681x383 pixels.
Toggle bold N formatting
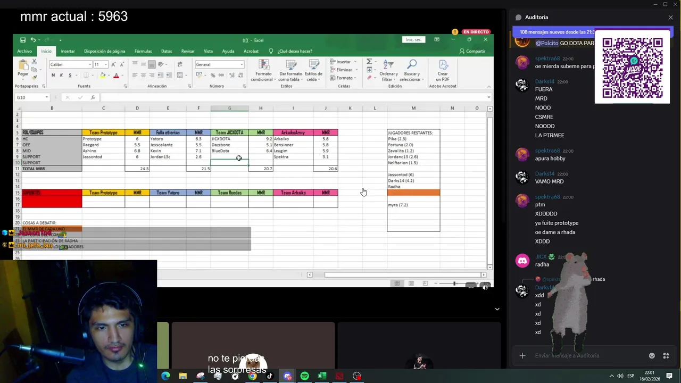pos(53,76)
